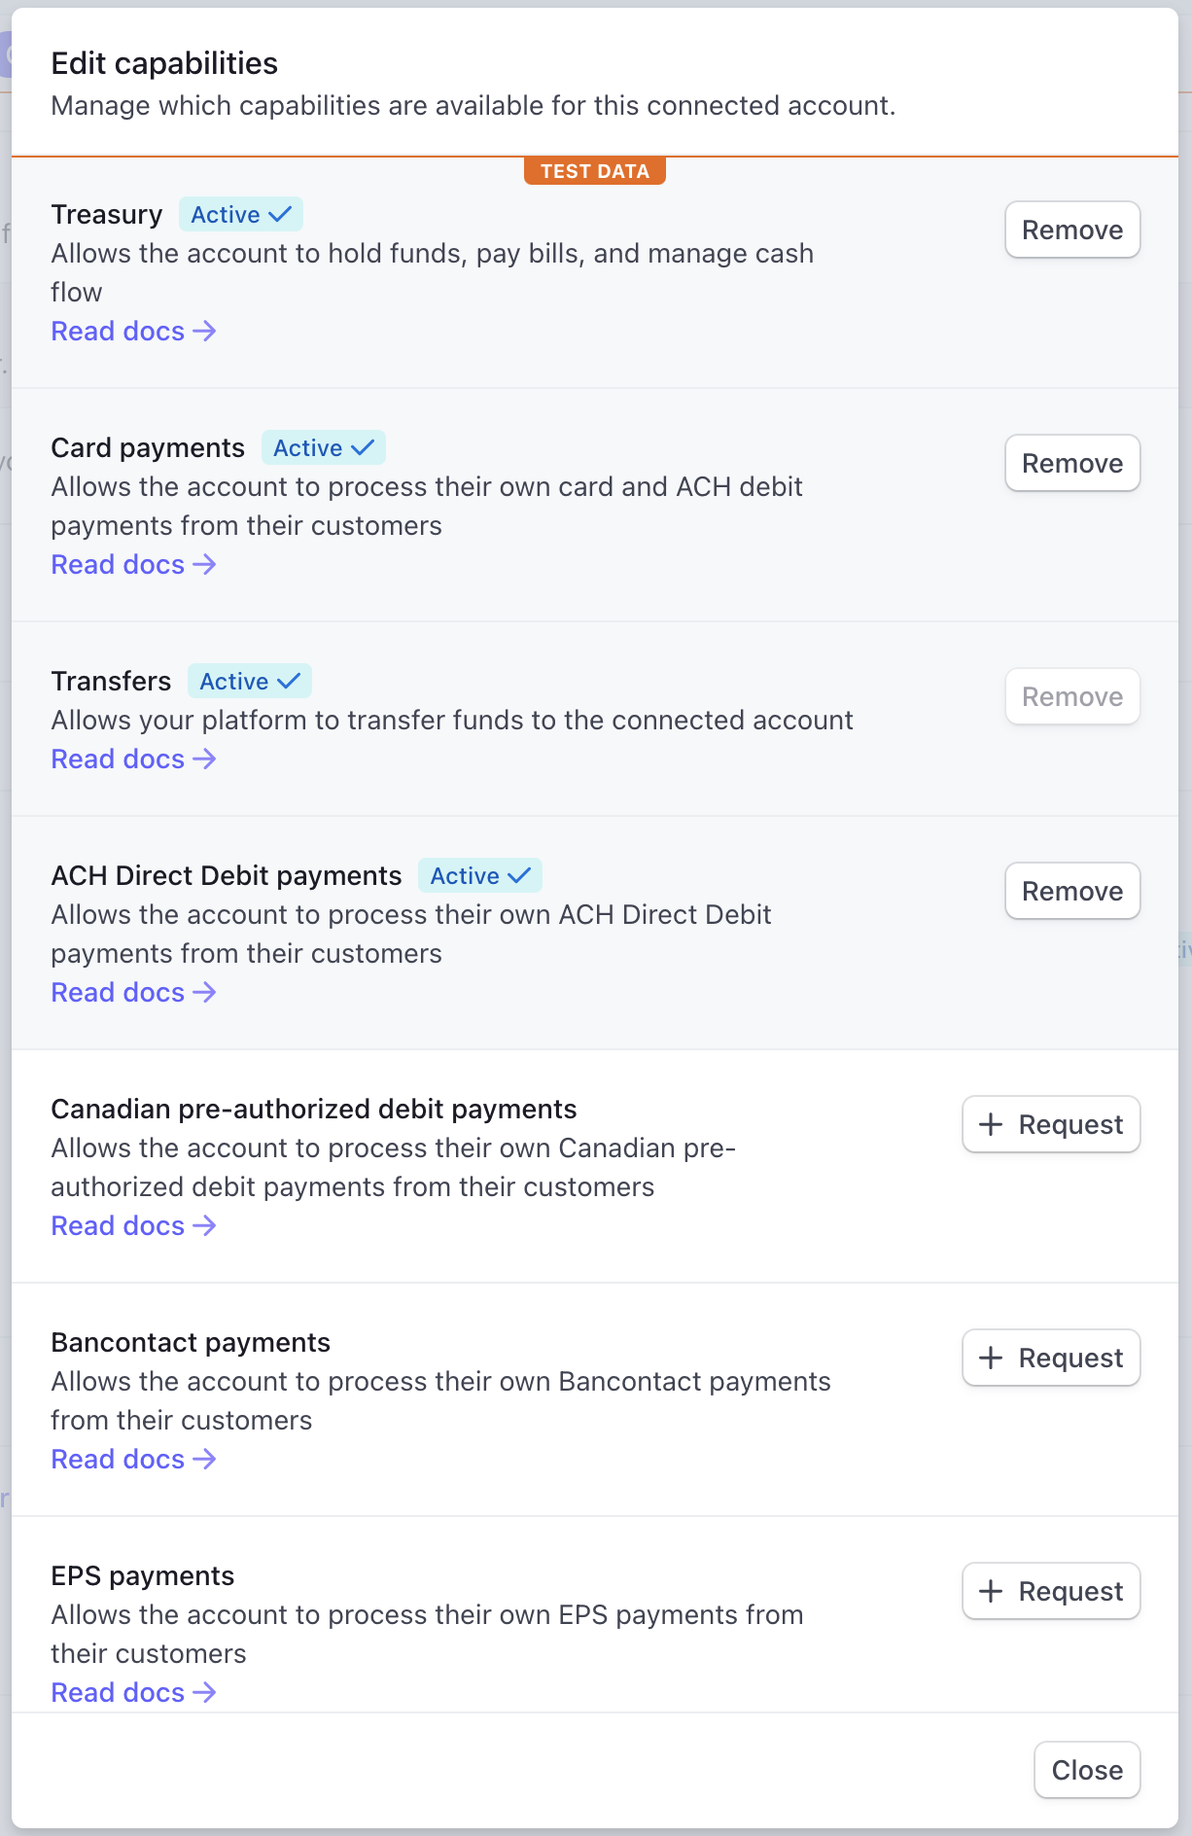Close the Edit capabilities dialog

(x=1087, y=1770)
